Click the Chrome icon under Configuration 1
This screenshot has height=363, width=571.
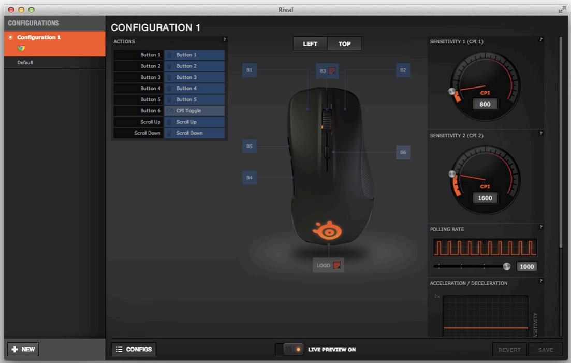click(x=21, y=48)
